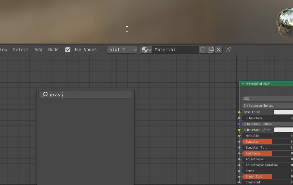This screenshot has height=185, width=293.
Task: Open the Node menu
Action: 53,50
